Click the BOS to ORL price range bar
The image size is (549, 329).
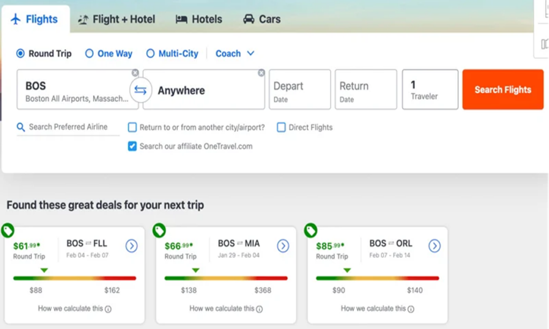(x=377, y=278)
